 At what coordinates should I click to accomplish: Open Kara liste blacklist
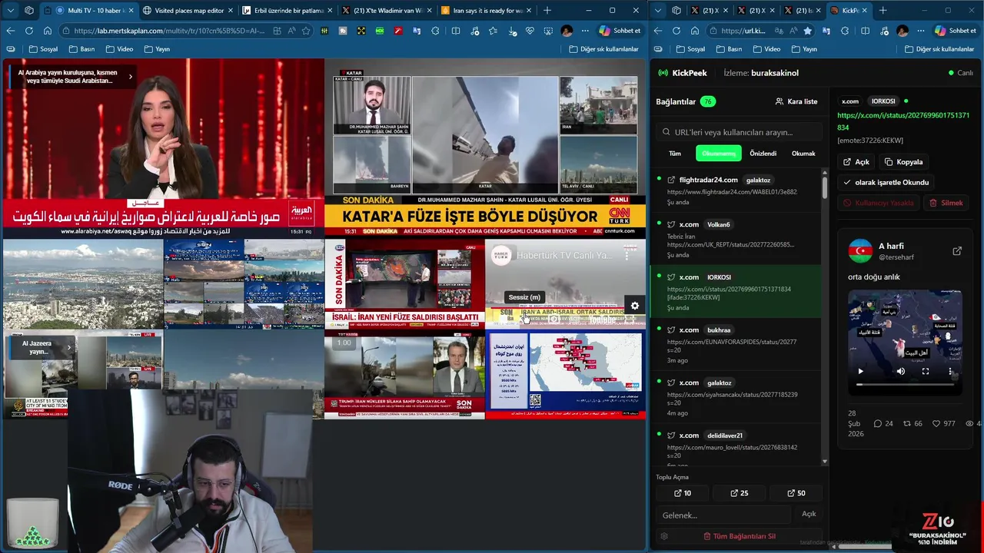796,101
